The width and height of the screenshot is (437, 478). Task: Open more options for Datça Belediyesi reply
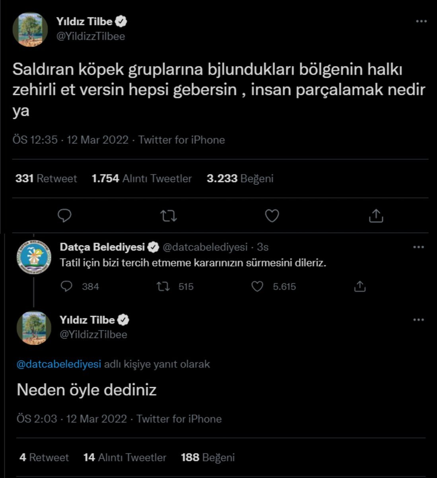(x=418, y=247)
